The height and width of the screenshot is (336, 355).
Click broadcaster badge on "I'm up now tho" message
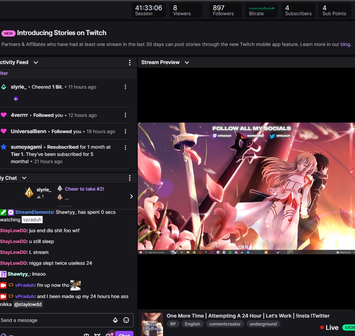pyautogui.click(x=3, y=285)
